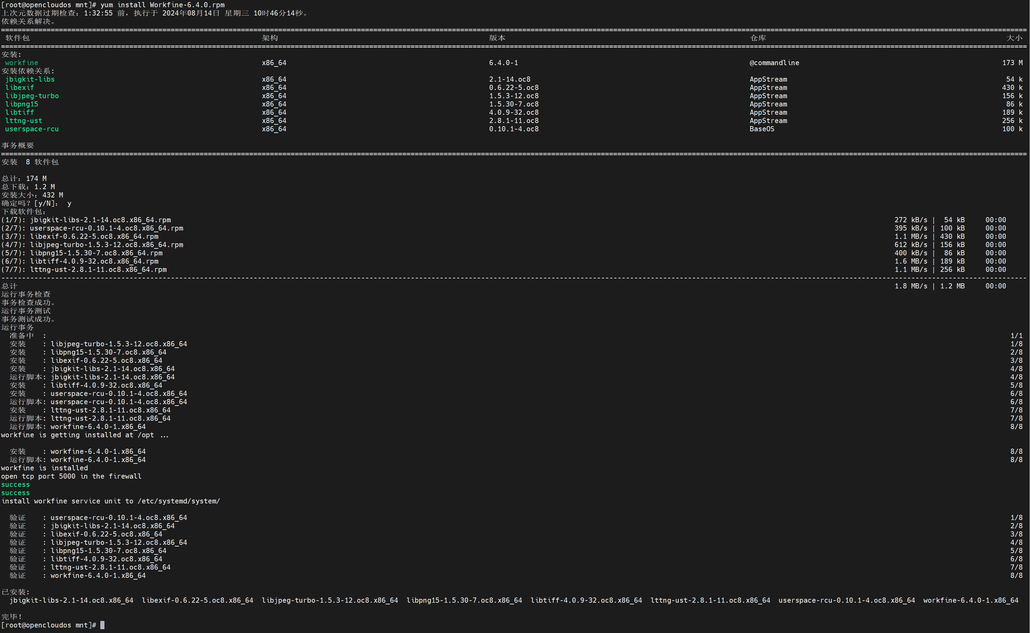
Task: Click the green libtiff package entry
Action: pos(19,112)
